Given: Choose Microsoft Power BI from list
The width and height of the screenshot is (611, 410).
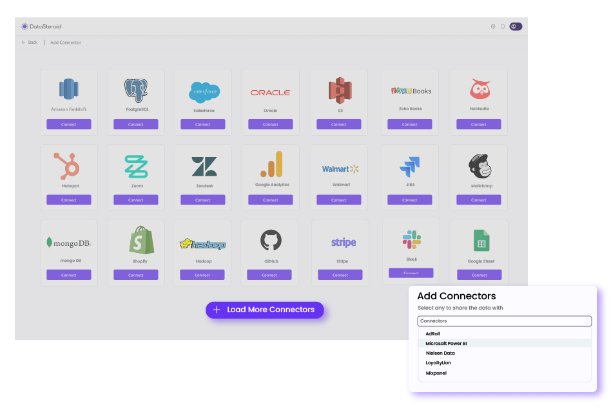Looking at the screenshot, I should [x=446, y=344].
